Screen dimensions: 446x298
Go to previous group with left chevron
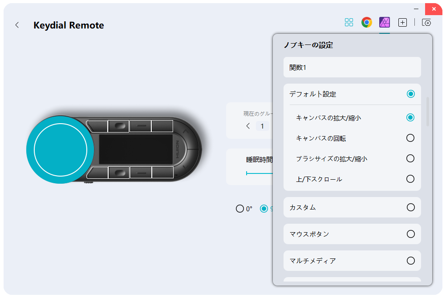click(x=248, y=126)
